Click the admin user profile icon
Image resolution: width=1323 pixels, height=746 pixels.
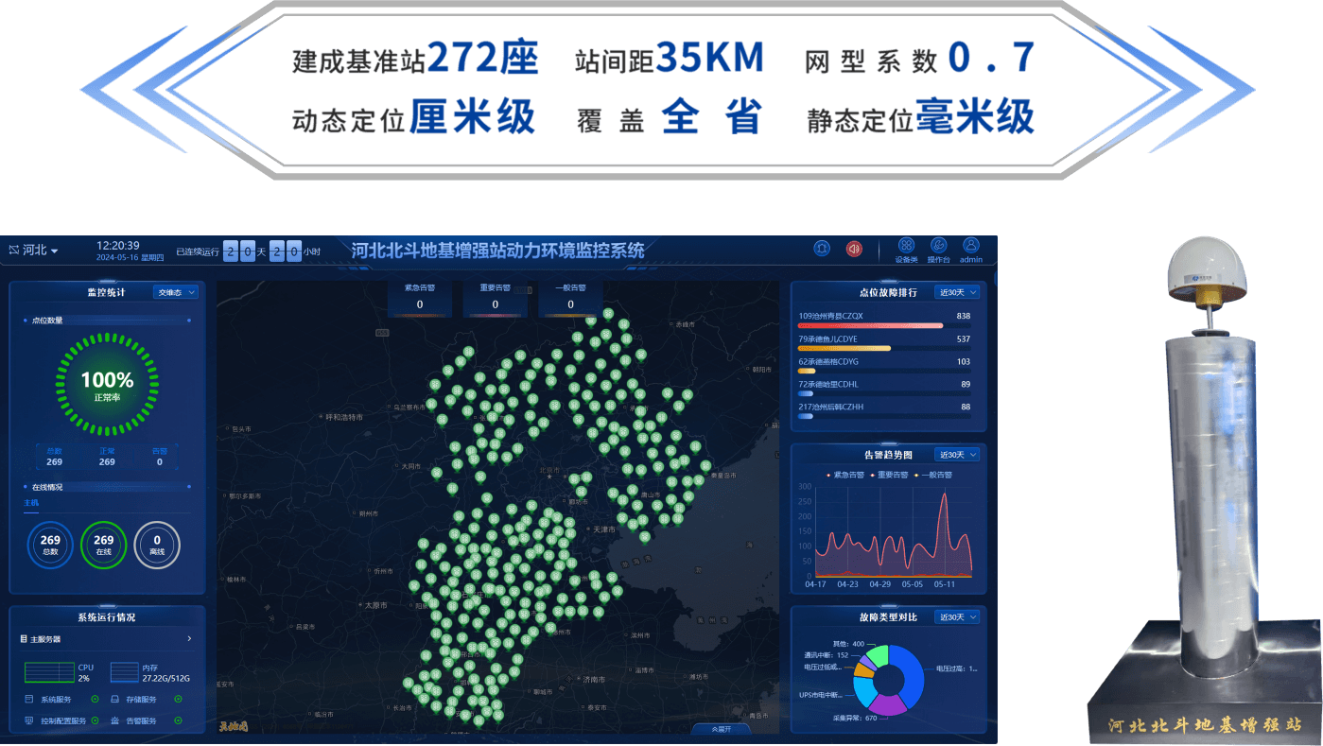click(970, 246)
